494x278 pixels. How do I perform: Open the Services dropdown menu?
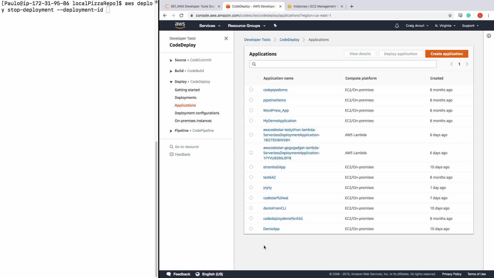(x=209, y=26)
